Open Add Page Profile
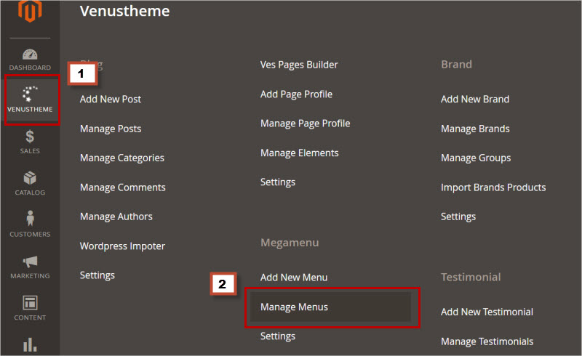 [296, 94]
